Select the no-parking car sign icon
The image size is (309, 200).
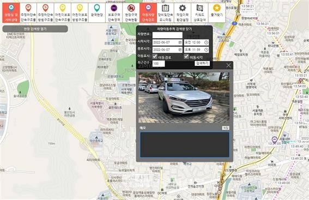tap(131, 8)
